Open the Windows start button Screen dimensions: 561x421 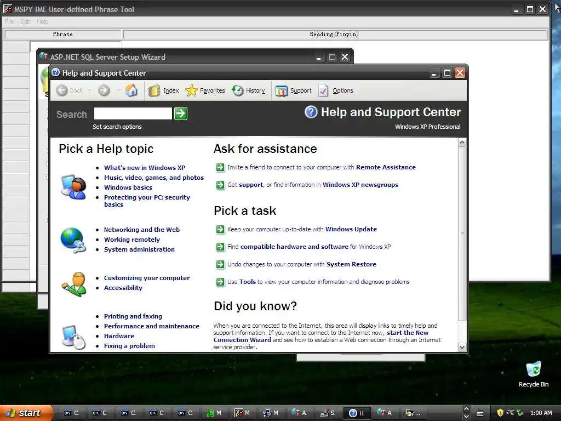(26, 413)
